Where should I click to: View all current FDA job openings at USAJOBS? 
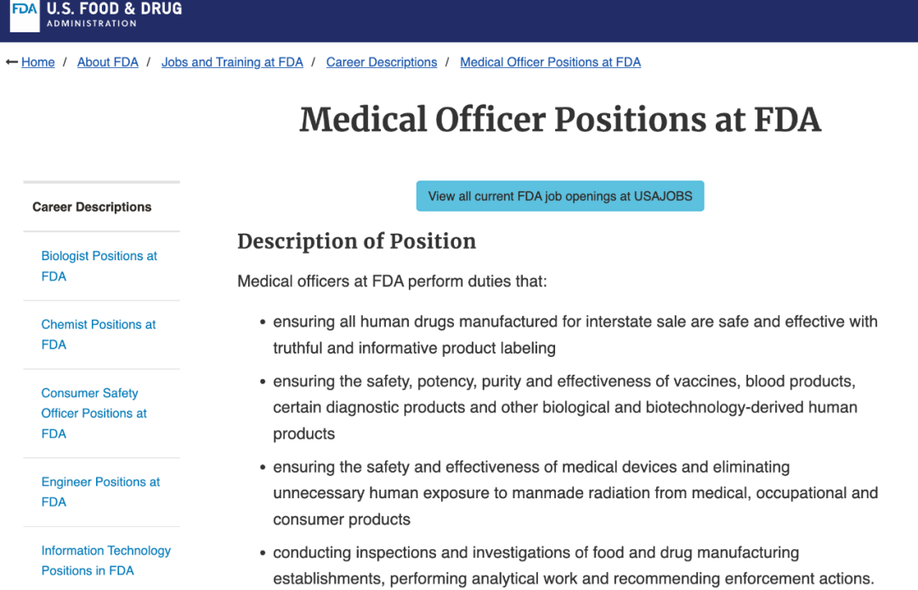[x=560, y=196]
